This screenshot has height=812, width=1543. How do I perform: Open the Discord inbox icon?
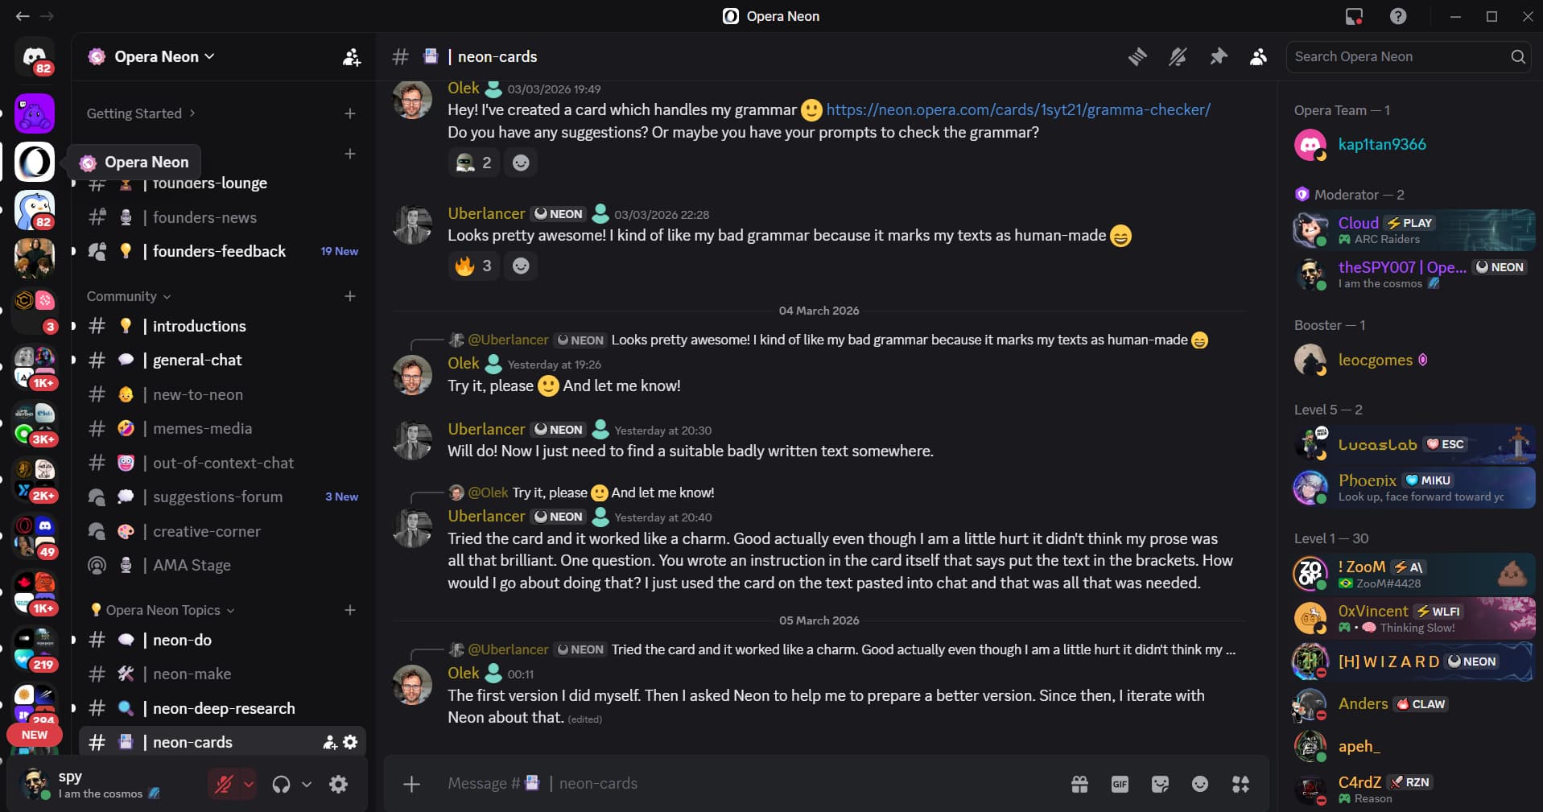pos(1354,16)
